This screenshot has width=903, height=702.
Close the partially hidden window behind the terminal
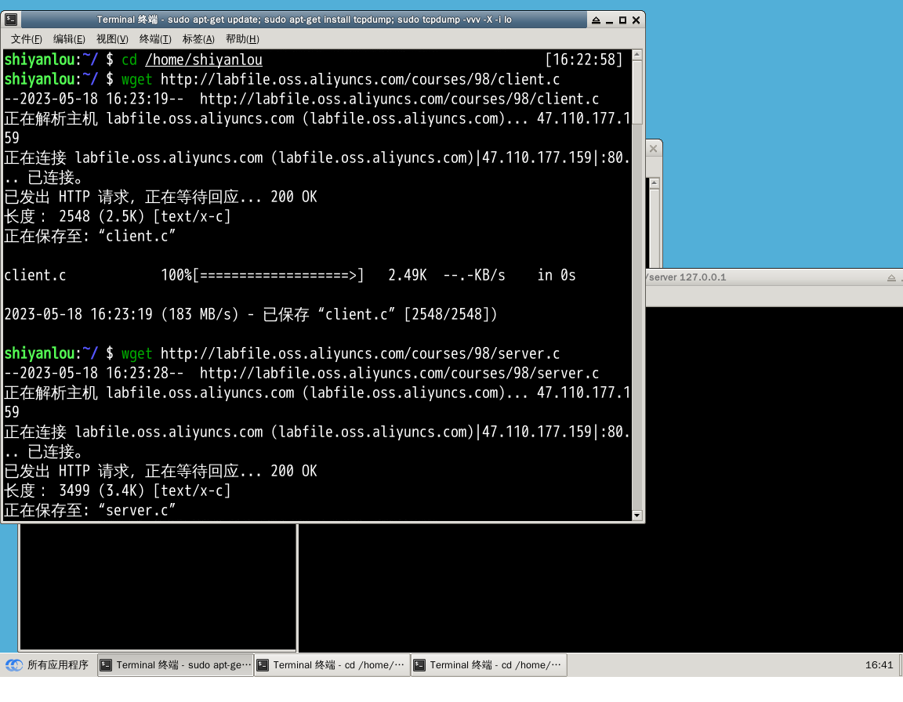(653, 148)
